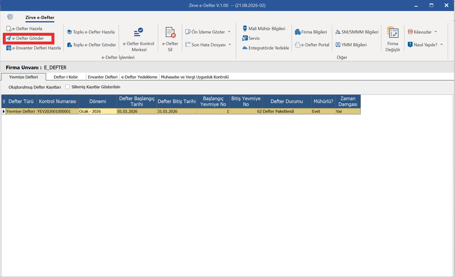Click Mühürlü? column header
This screenshot has height=277, width=455.
point(323,101)
